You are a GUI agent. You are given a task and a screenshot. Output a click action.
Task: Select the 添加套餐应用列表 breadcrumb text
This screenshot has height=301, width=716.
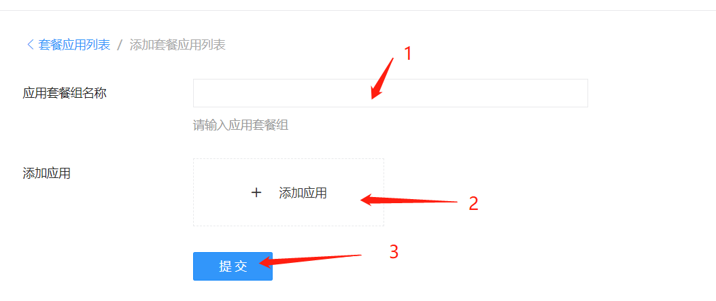[x=177, y=45]
